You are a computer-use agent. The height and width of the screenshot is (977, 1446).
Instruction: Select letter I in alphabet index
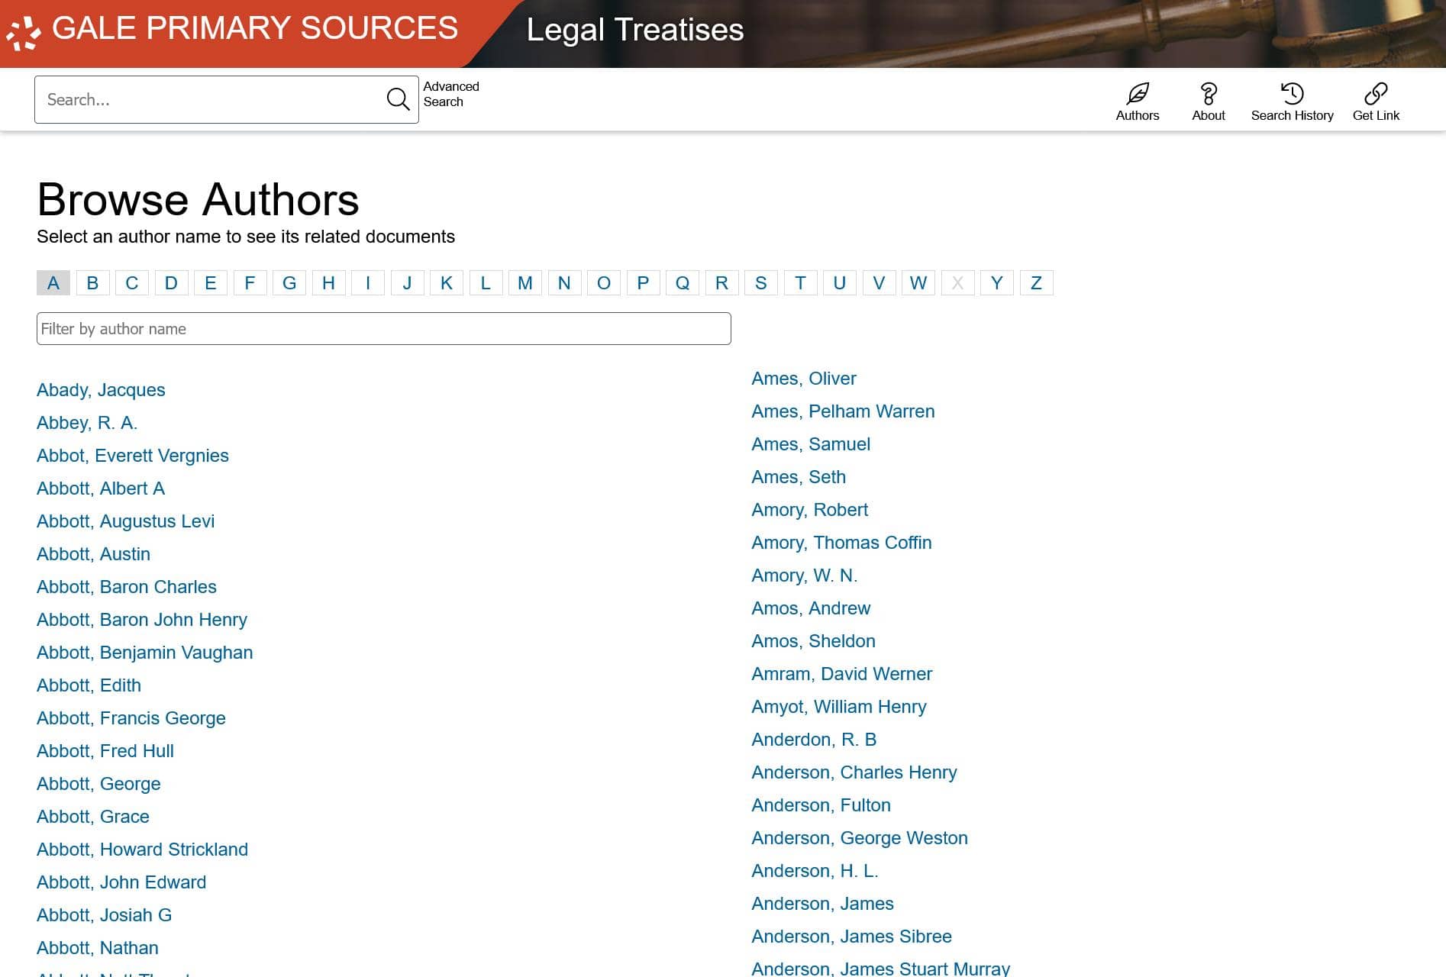coord(368,283)
